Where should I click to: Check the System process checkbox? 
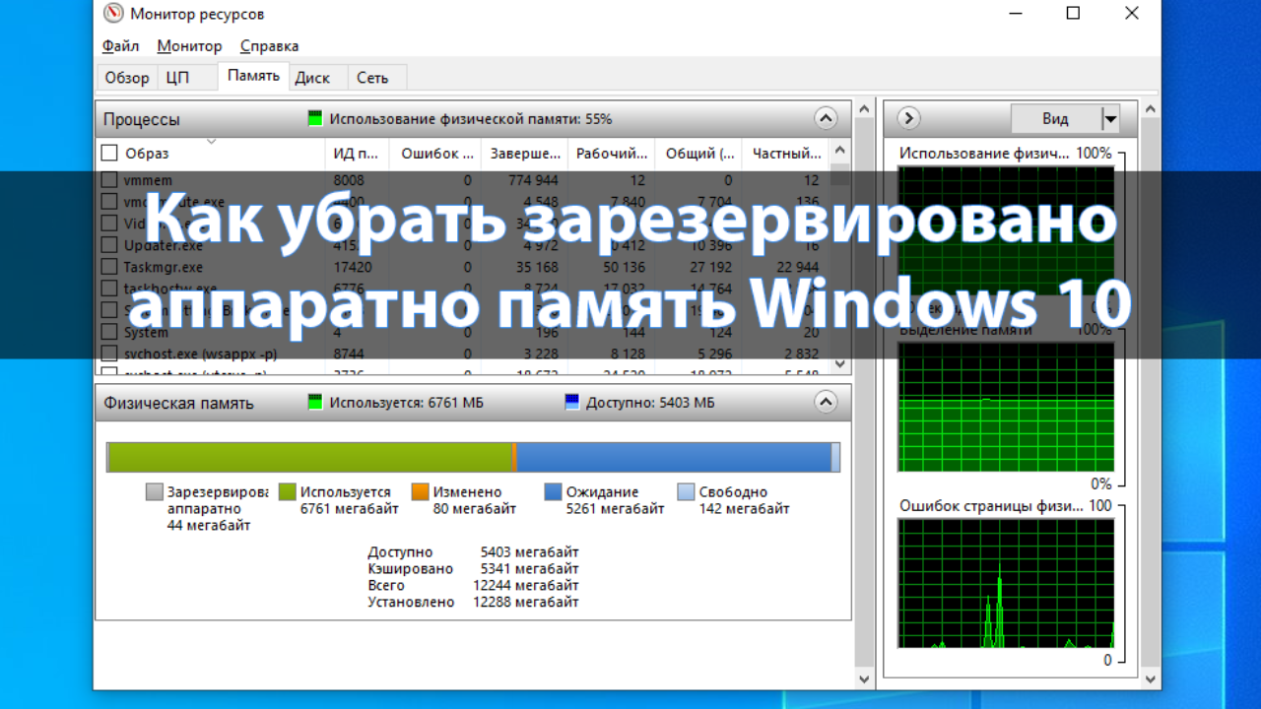pyautogui.click(x=109, y=332)
